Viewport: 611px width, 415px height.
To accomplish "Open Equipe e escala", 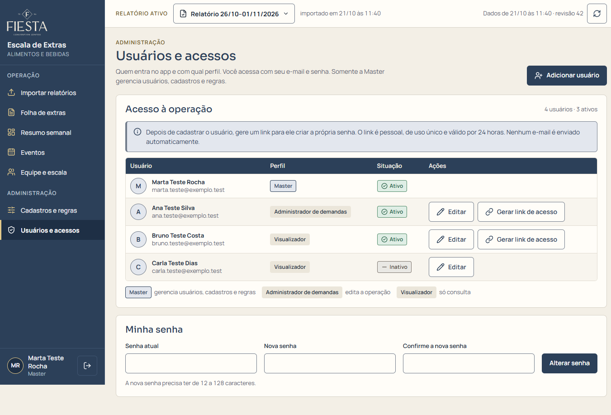I will coord(52,172).
